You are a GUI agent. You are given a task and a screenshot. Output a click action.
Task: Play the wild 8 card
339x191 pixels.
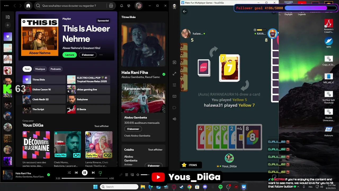[x=252, y=137]
